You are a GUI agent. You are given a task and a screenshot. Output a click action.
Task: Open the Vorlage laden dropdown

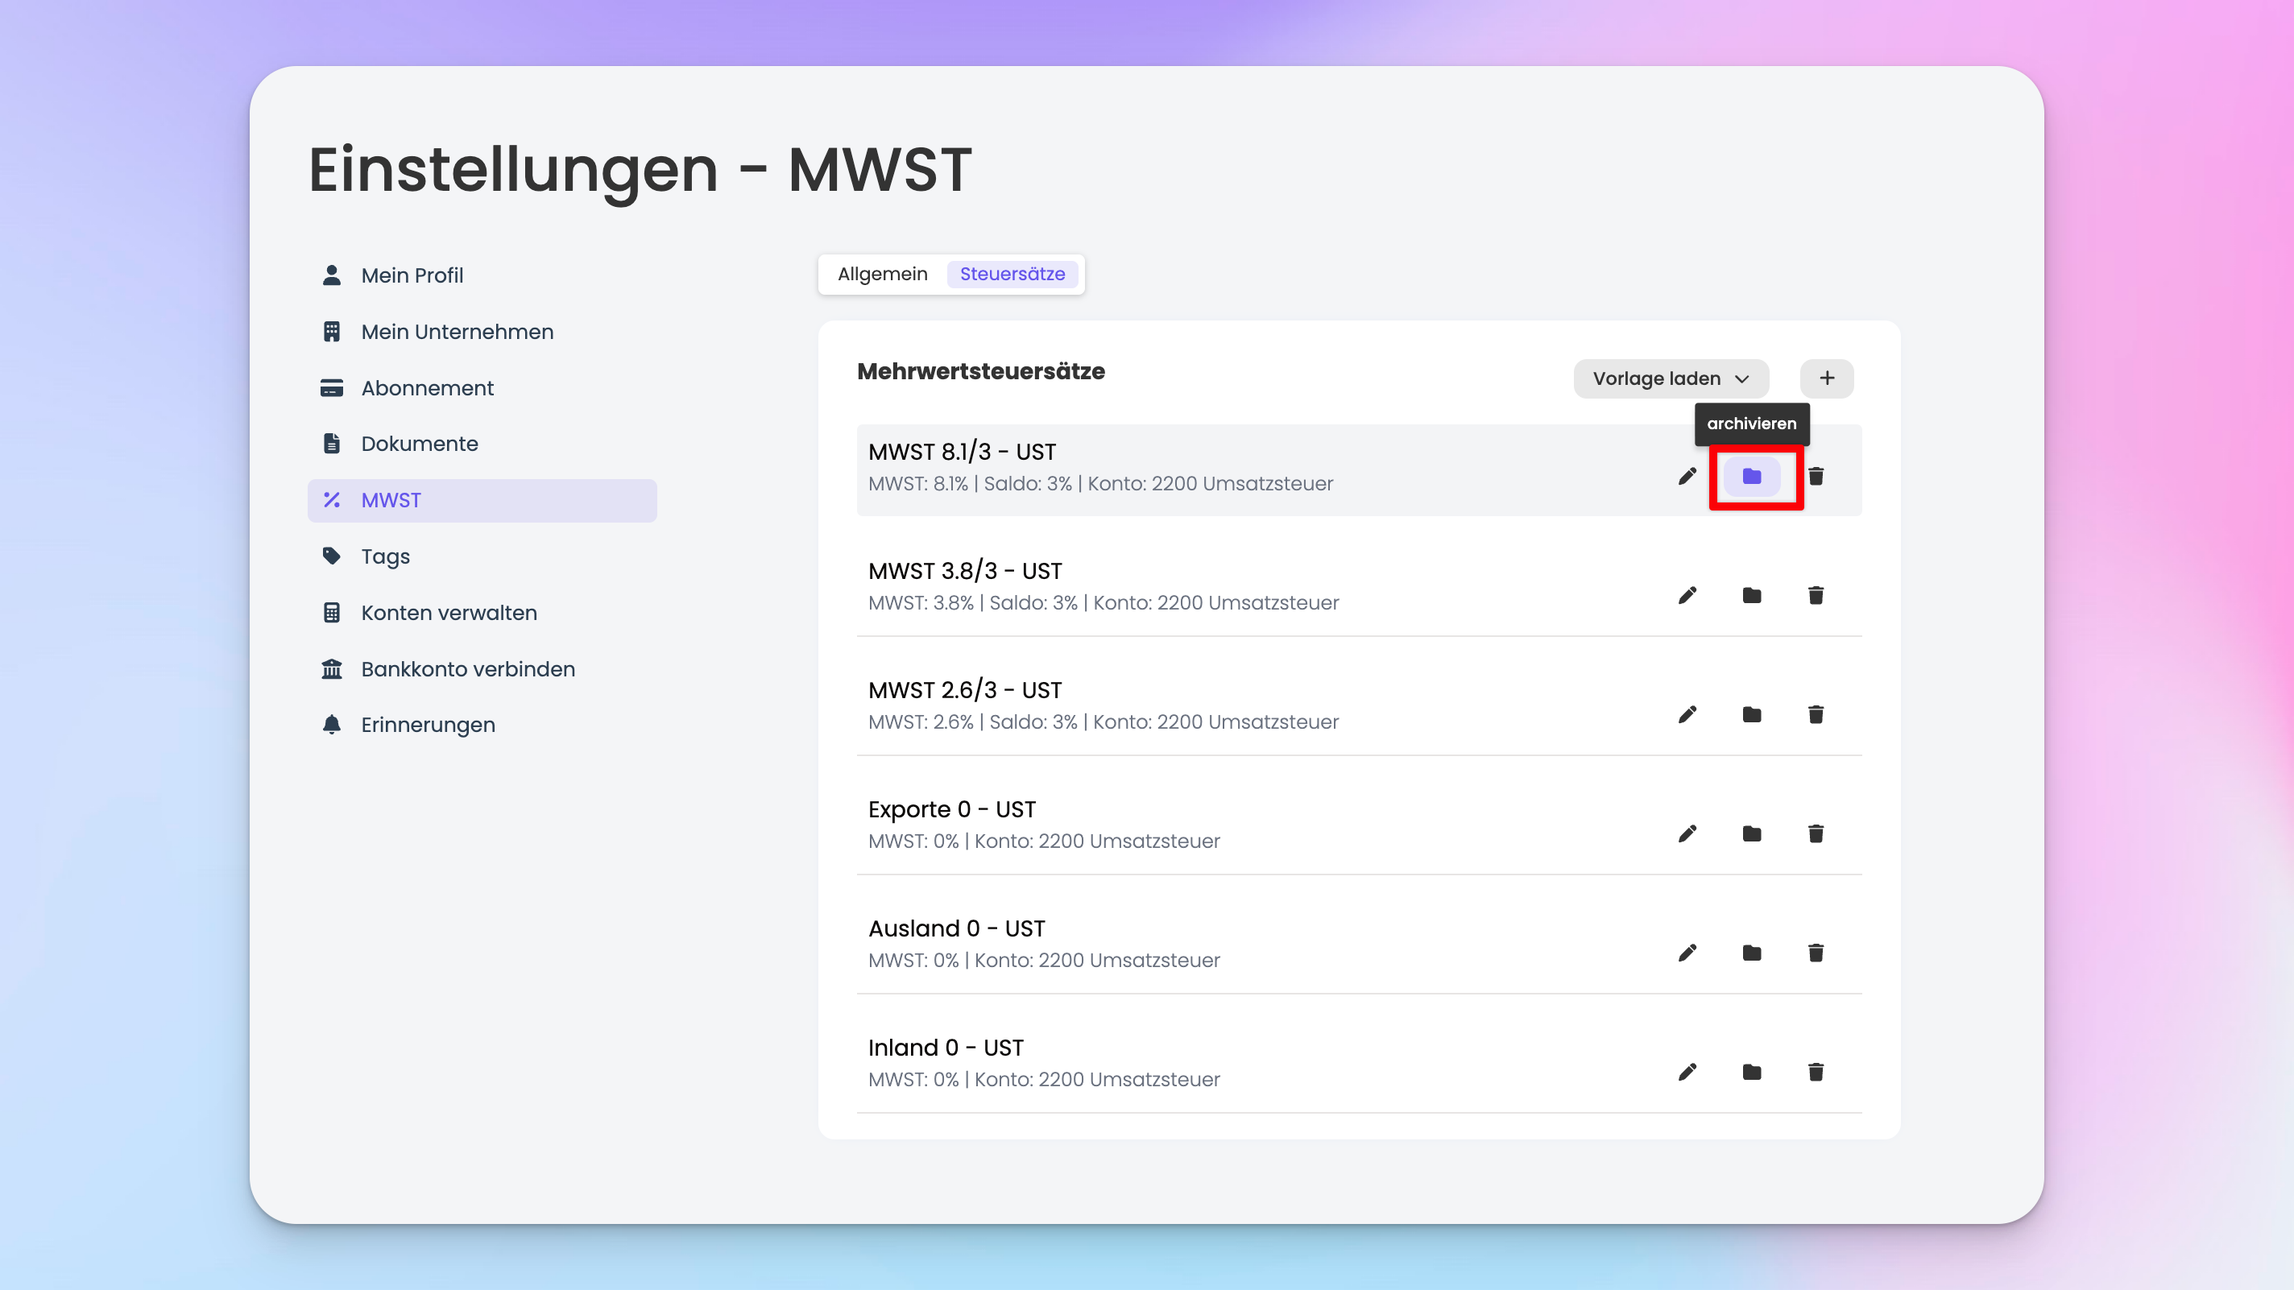(1671, 378)
